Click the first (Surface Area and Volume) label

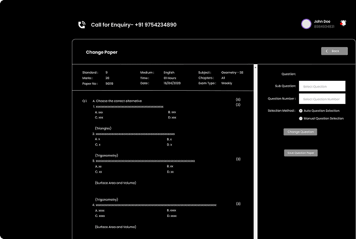click(x=115, y=183)
